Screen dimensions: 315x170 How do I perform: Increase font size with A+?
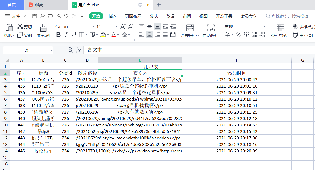pos(123,26)
